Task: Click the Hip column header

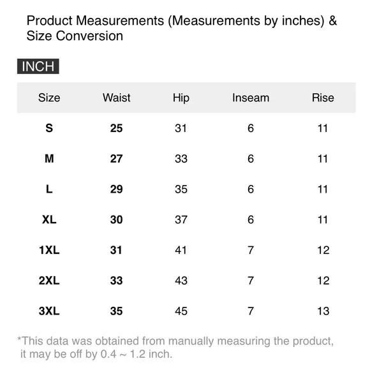Action: pyautogui.click(x=181, y=98)
